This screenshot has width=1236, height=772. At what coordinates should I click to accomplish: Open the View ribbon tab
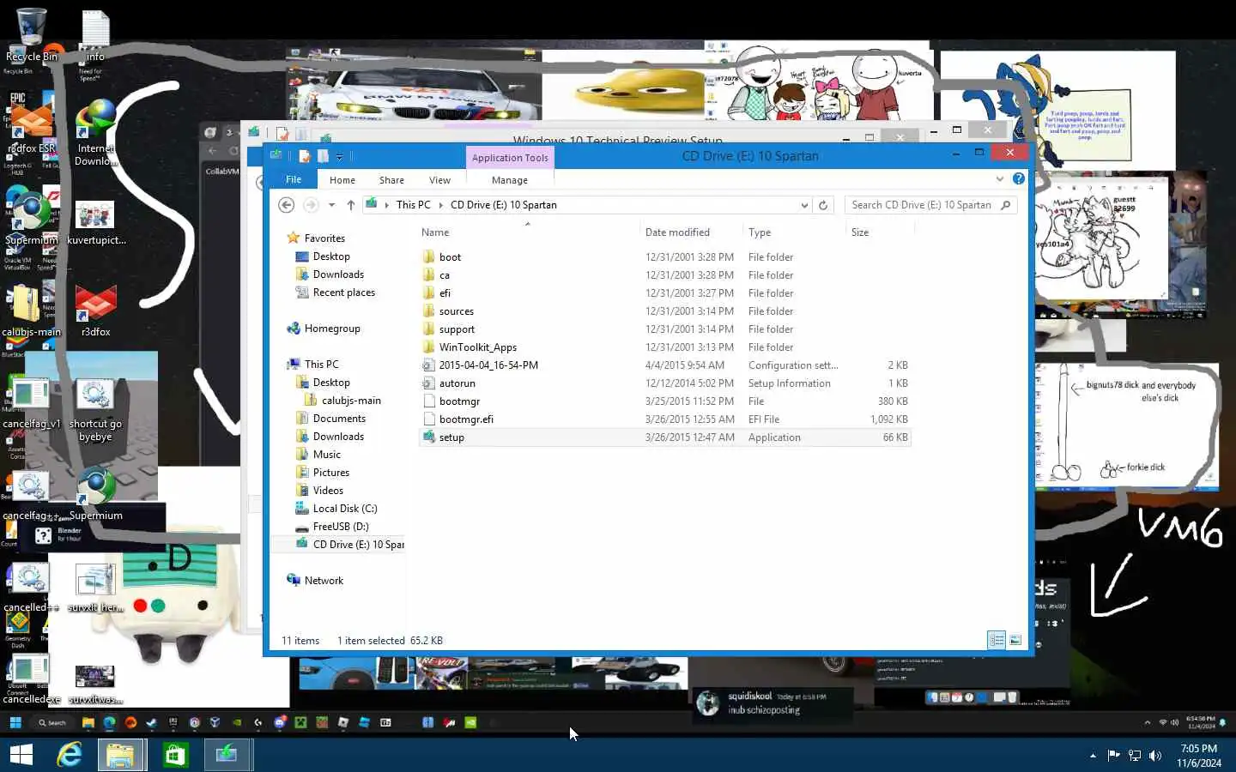point(439,180)
